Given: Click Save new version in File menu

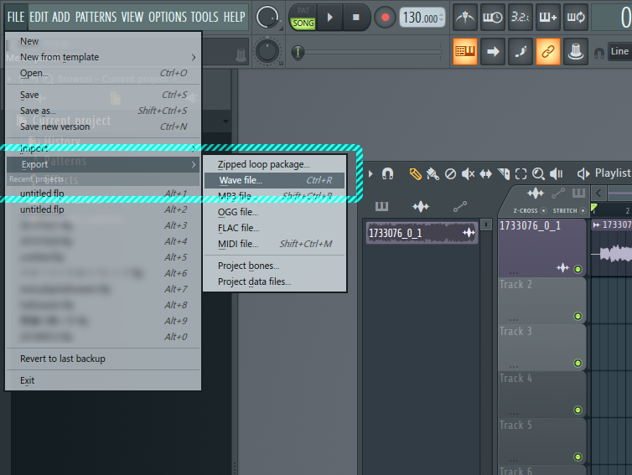Looking at the screenshot, I should coord(103,126).
